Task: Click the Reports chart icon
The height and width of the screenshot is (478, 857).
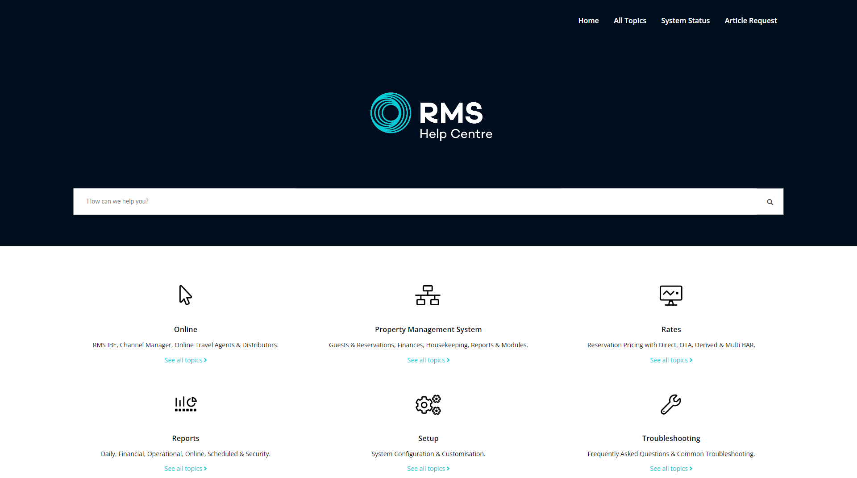Action: click(186, 404)
